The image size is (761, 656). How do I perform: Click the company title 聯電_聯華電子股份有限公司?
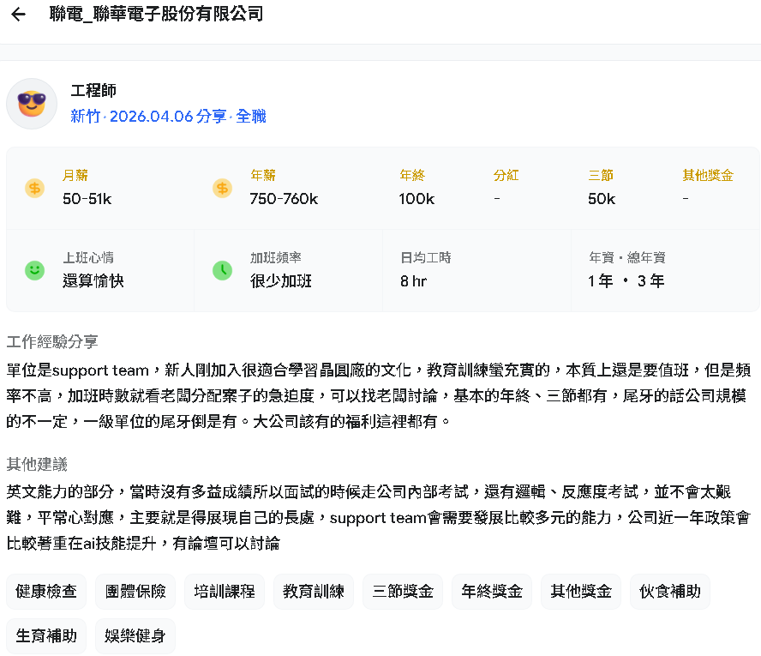(156, 14)
